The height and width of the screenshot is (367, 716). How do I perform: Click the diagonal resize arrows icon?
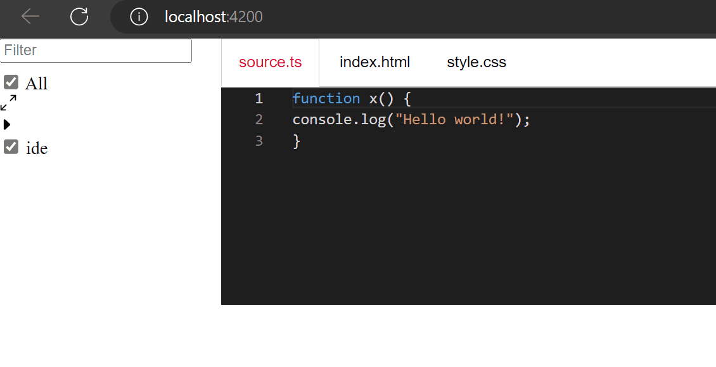click(8, 102)
